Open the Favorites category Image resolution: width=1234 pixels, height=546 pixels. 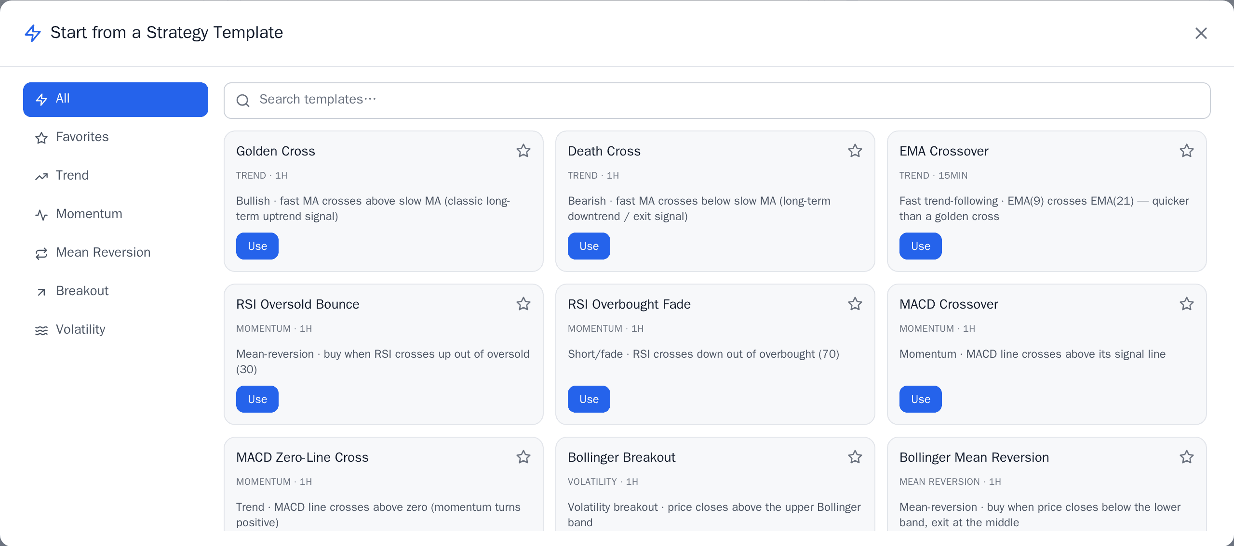[116, 137]
